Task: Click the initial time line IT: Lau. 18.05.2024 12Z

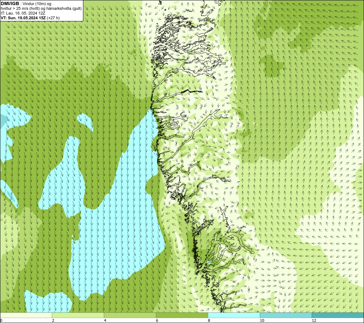Action: coord(23,13)
